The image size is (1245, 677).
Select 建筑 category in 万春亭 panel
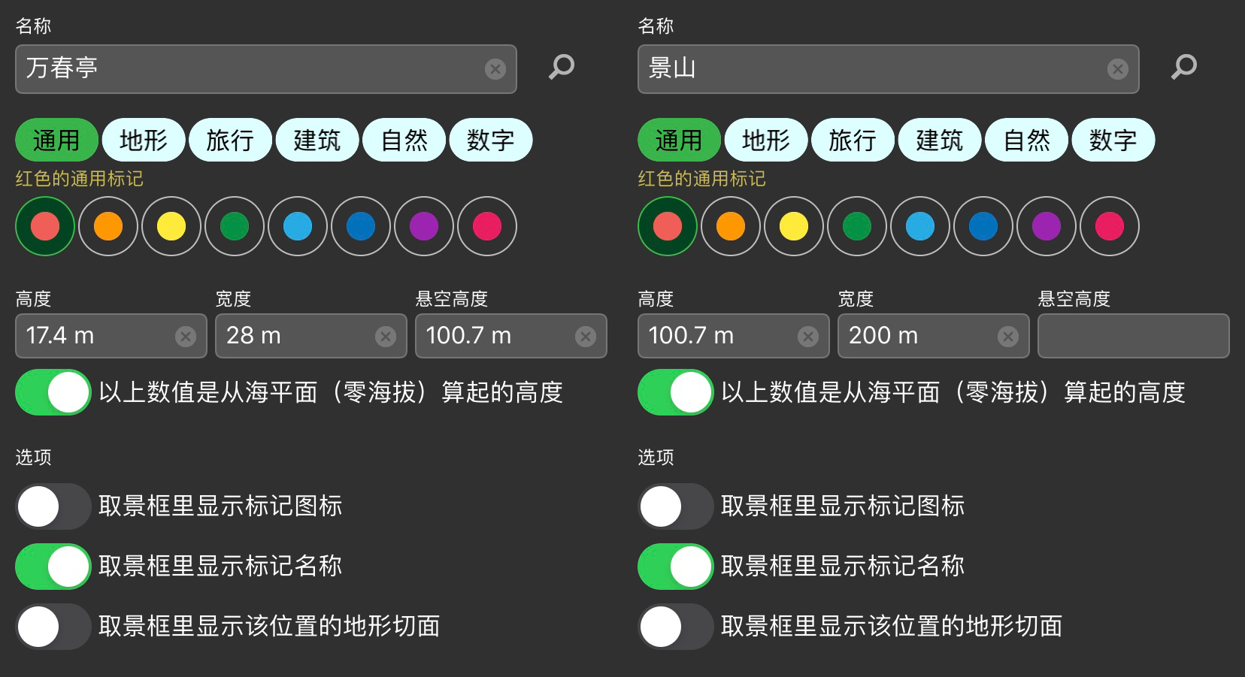(317, 140)
